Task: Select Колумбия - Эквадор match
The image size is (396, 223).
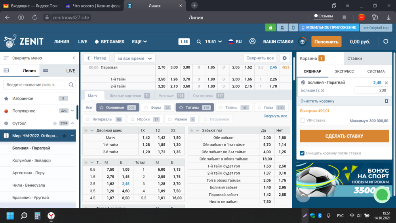Action: [31, 160]
